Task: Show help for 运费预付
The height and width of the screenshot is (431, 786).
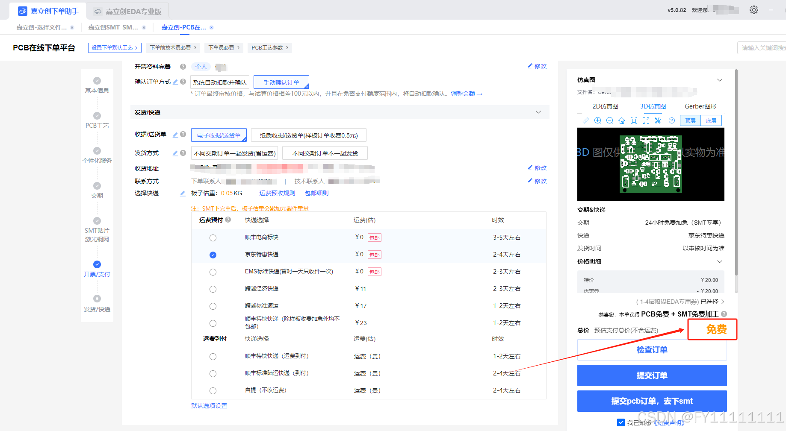Action: (x=228, y=220)
